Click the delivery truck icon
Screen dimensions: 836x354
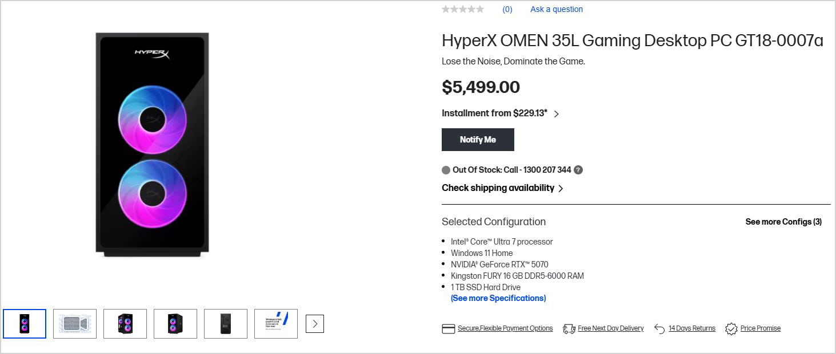(x=569, y=329)
